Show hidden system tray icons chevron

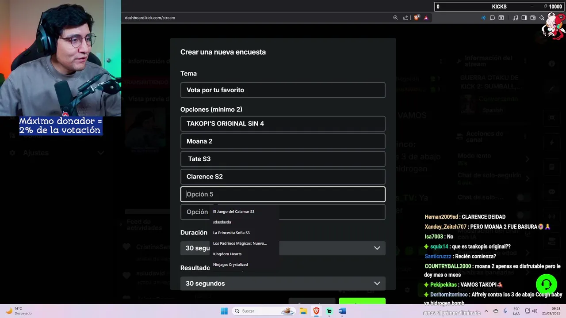point(486,311)
